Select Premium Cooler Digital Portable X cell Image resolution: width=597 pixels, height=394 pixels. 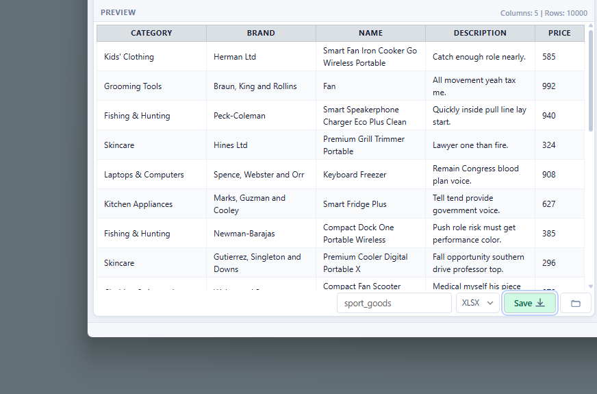pos(370,263)
